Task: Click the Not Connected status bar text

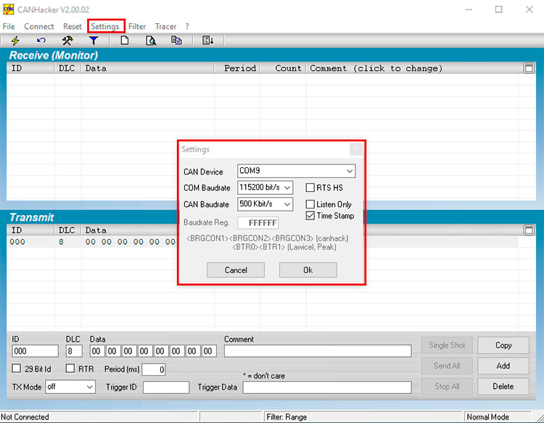Action: pos(25,416)
